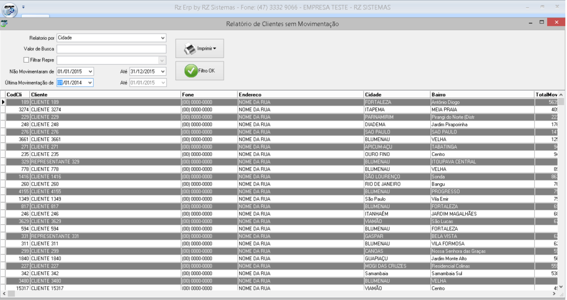Select the row selector for Cliente 3274
This screenshot has height=300, width=567.
(3, 110)
